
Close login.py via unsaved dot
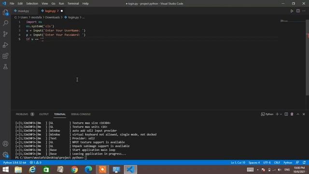62,11
